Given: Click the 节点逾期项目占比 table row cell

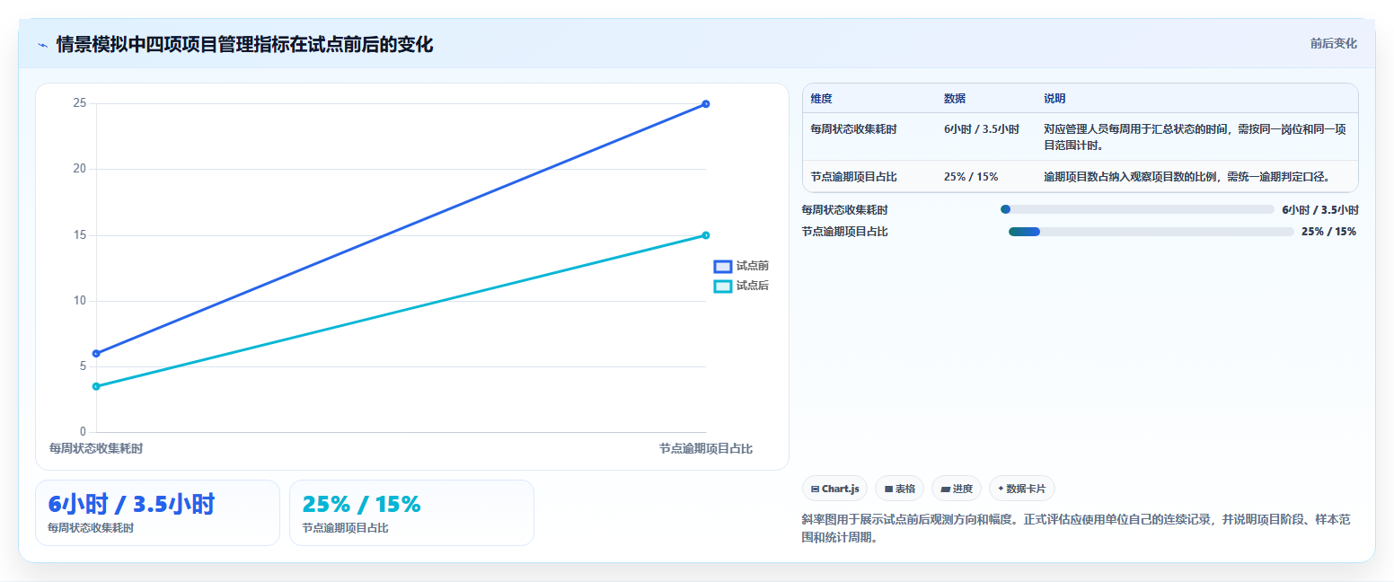Looking at the screenshot, I should click(853, 176).
